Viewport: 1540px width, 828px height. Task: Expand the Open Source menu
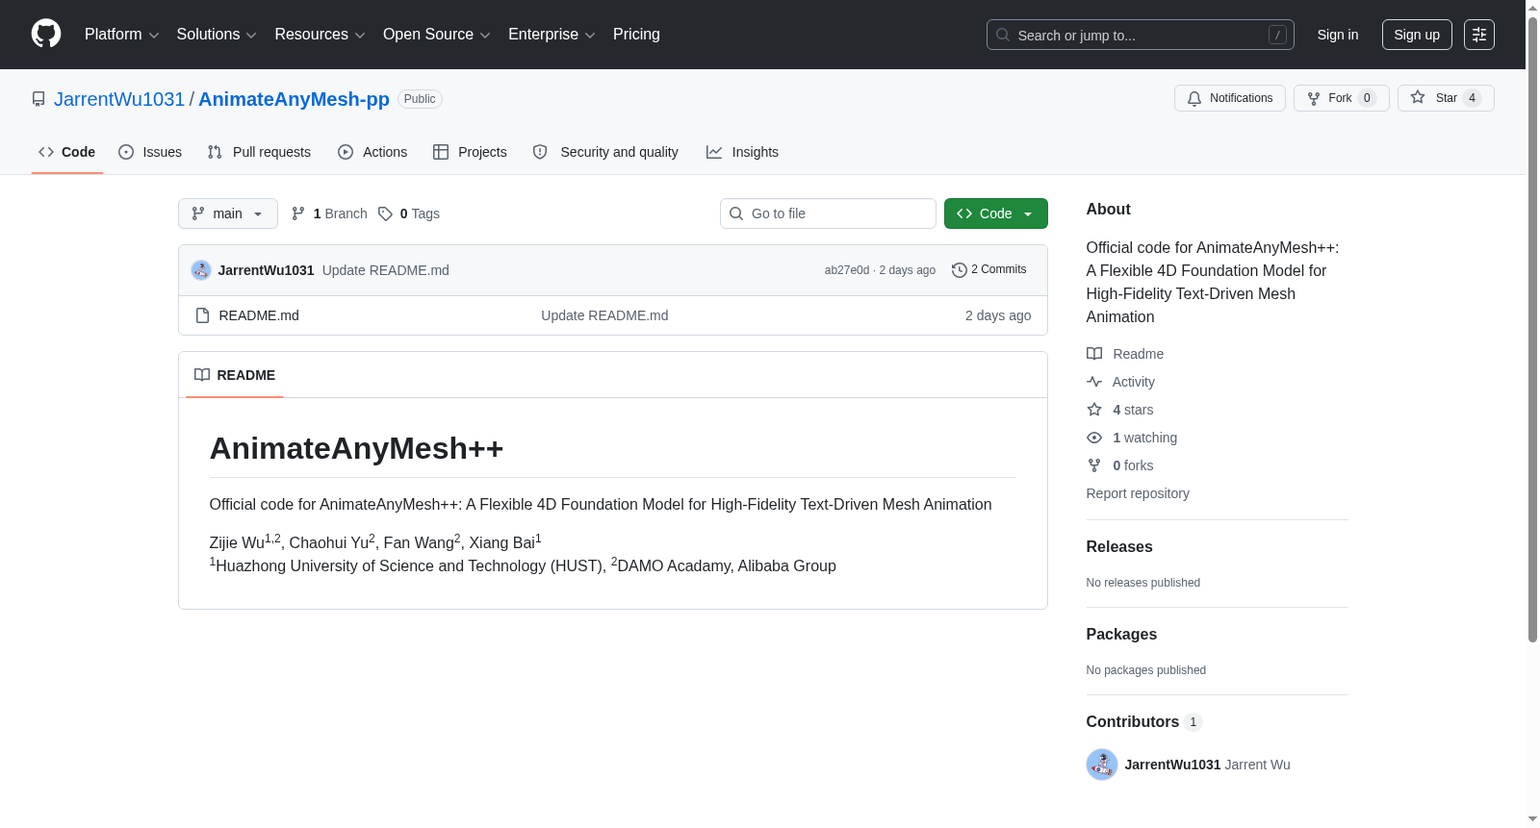click(x=437, y=35)
